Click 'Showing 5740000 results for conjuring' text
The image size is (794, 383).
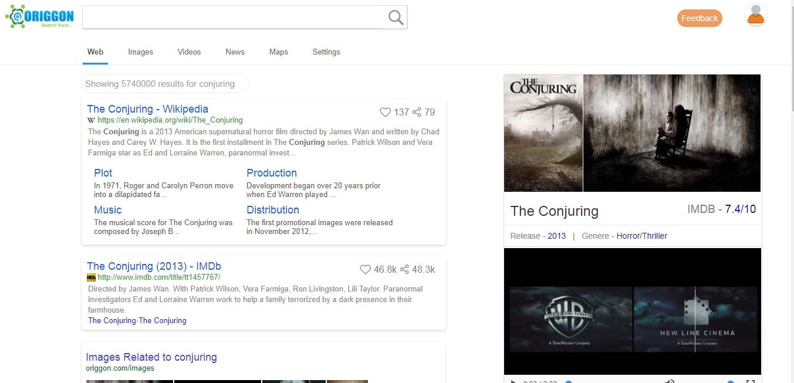(x=160, y=84)
